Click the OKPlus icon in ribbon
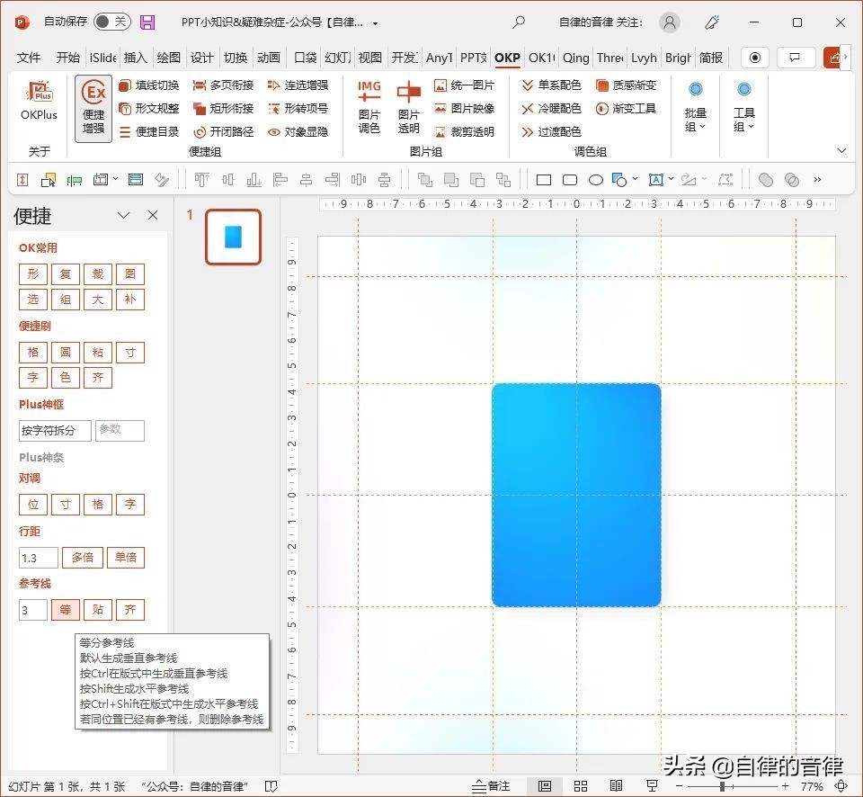Viewport: 863px width, 797px height. coord(39,100)
